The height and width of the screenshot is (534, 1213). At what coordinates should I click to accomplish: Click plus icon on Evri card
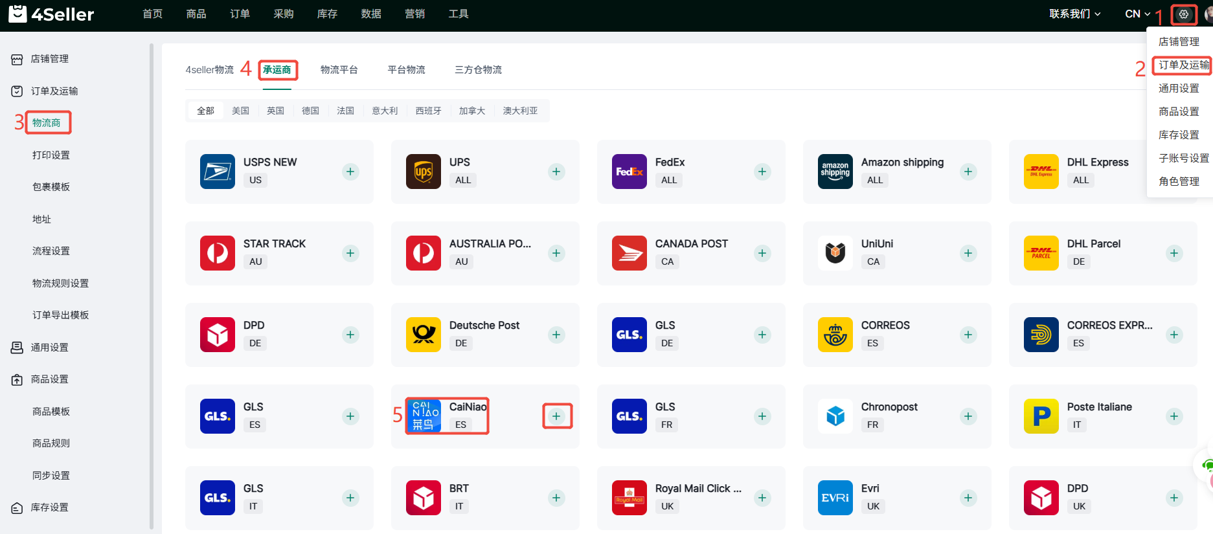click(x=968, y=498)
